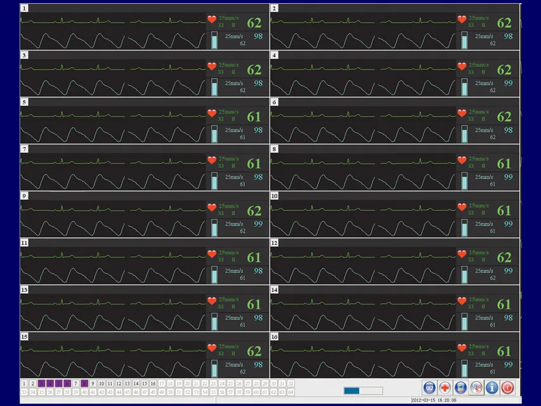Click the heart icon in bed 14 panel
This screenshot has height=406, width=541.
[x=462, y=301]
